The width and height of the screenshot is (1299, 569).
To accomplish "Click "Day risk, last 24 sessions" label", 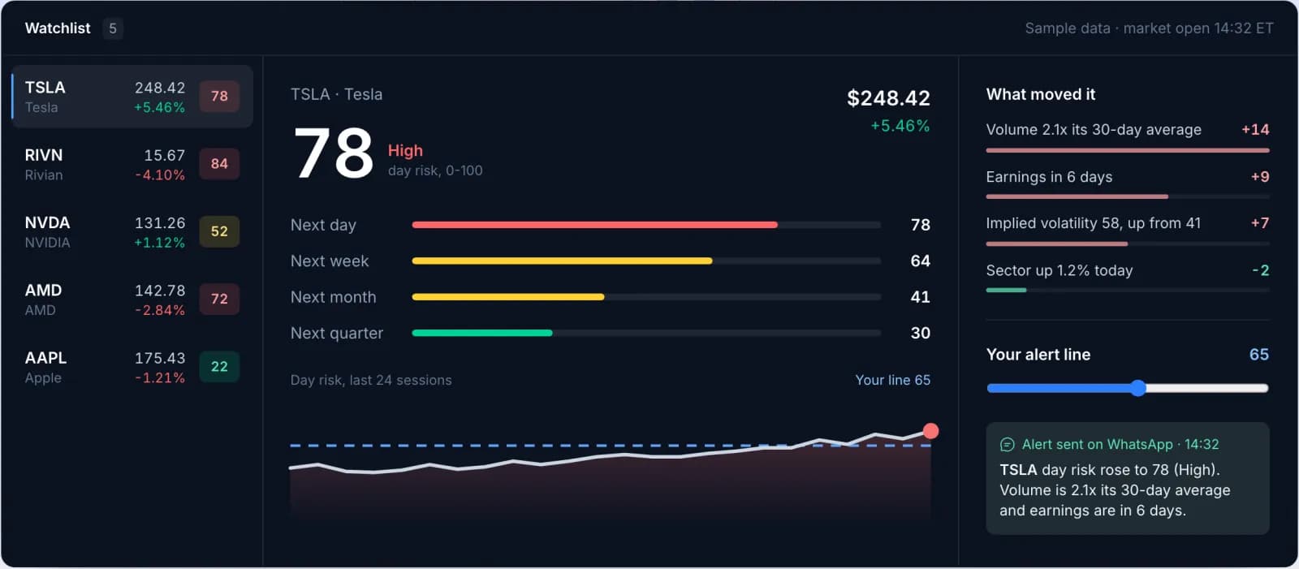I will tap(371, 380).
